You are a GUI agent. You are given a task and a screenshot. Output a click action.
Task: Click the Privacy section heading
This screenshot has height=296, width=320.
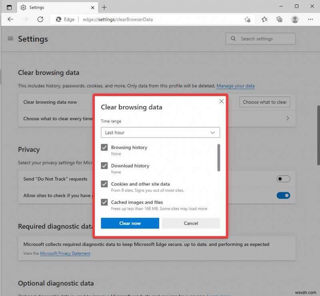(x=29, y=149)
